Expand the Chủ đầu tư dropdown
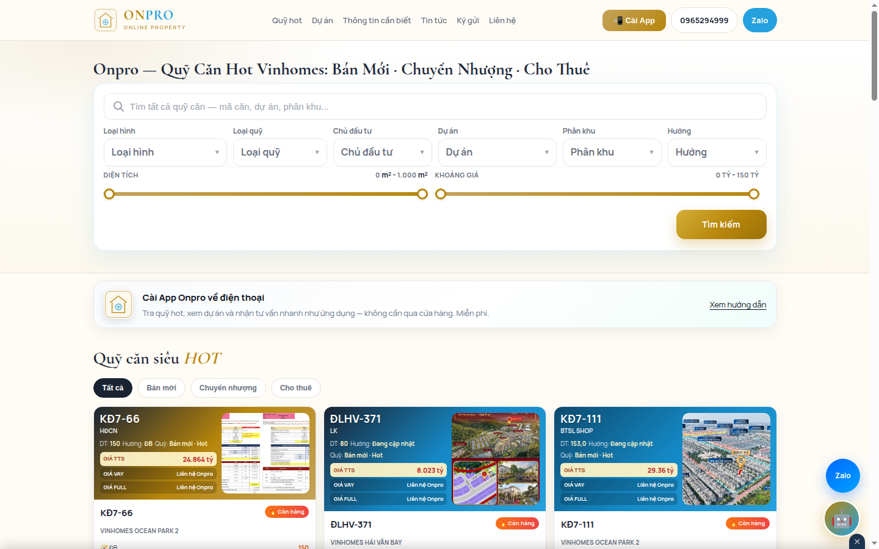 point(383,152)
